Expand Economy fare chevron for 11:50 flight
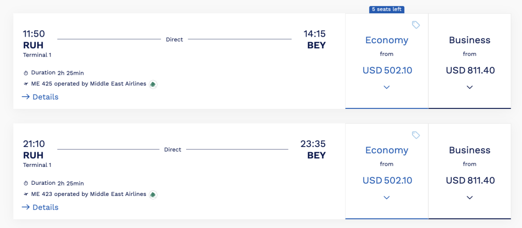This screenshot has height=228, width=522. tap(386, 88)
